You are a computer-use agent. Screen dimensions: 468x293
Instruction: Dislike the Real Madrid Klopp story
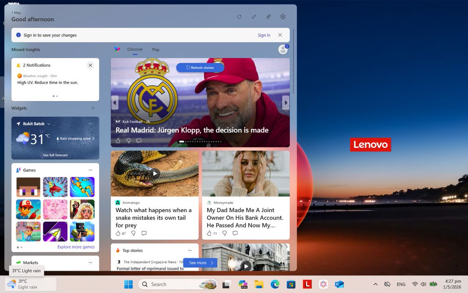[128, 141]
